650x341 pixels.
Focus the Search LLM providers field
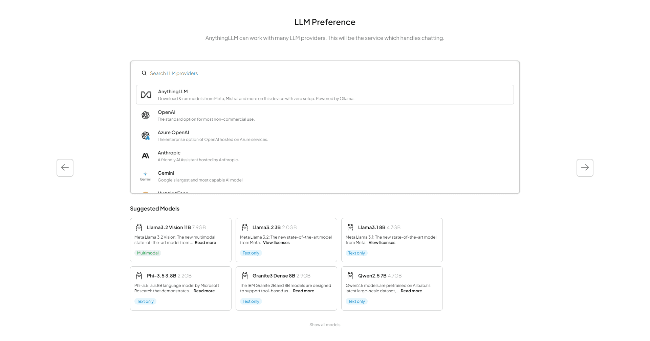(325, 73)
